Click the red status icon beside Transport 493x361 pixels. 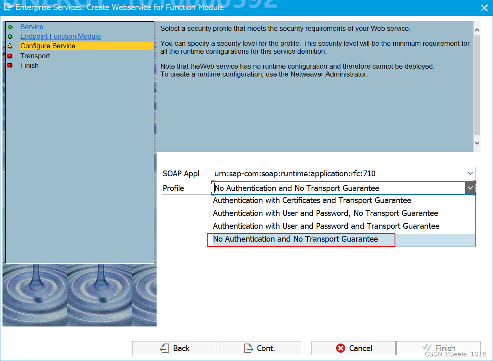(11, 56)
